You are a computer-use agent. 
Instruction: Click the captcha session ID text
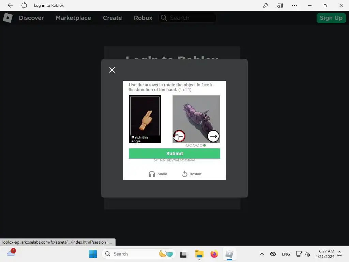[x=174, y=160]
